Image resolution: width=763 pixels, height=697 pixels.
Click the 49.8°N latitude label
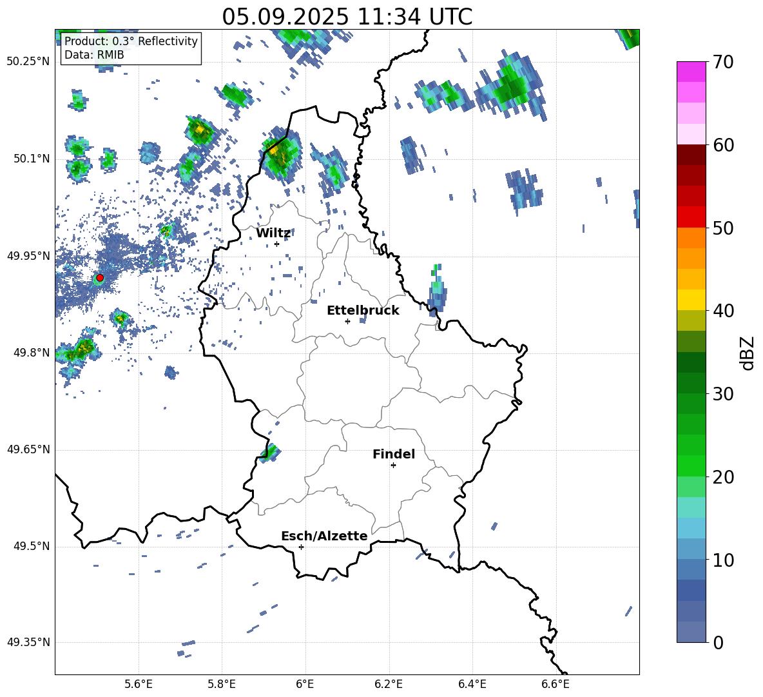pos(32,353)
